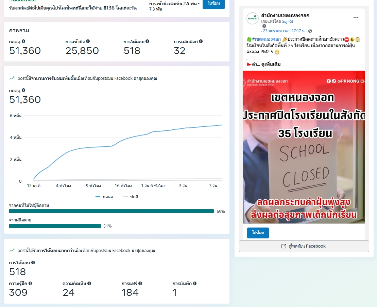
Task: Click info icon beside การบันทึก
Action: tap(195, 284)
